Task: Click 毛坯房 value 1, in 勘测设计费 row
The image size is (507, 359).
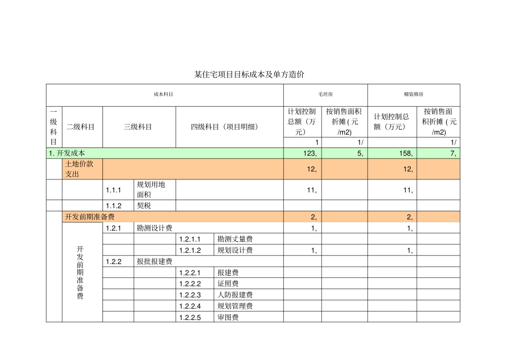Action: tap(314, 228)
